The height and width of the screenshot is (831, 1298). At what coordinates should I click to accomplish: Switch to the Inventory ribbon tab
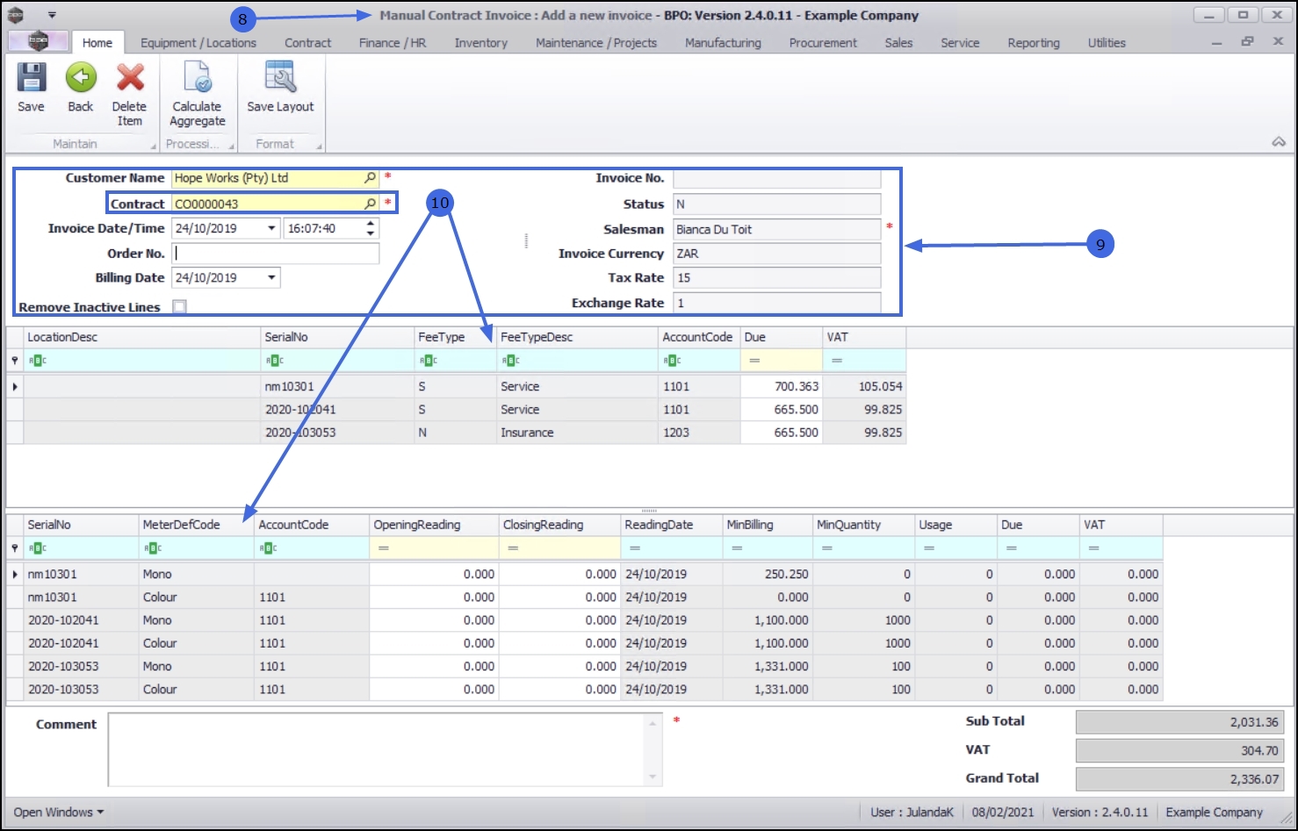pos(480,43)
